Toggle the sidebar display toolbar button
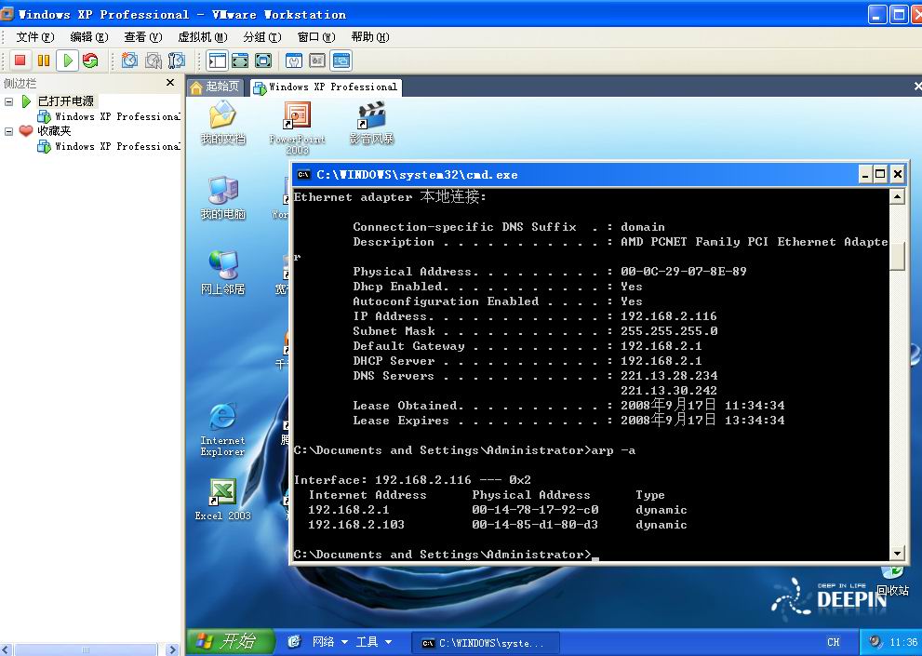The image size is (922, 656). 218,60
